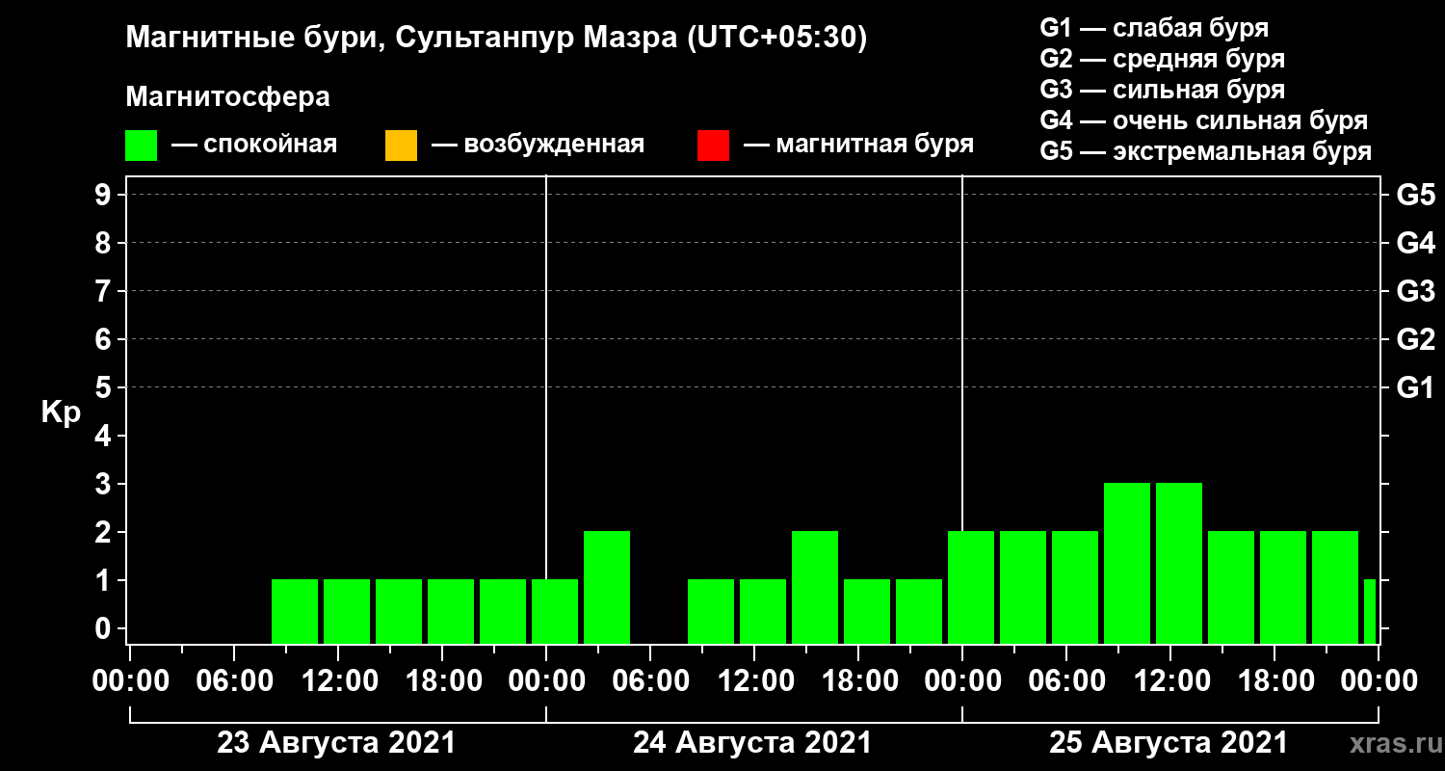
Task: Click the first Kp 3 bar on 25 August
Action: 1127,563
